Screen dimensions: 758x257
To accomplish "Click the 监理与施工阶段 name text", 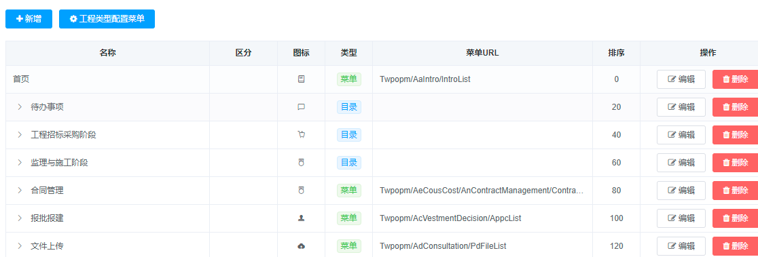I will (x=60, y=163).
